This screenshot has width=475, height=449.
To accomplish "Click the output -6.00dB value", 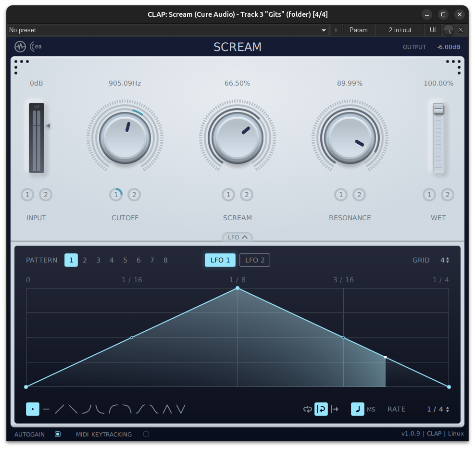I will point(449,47).
